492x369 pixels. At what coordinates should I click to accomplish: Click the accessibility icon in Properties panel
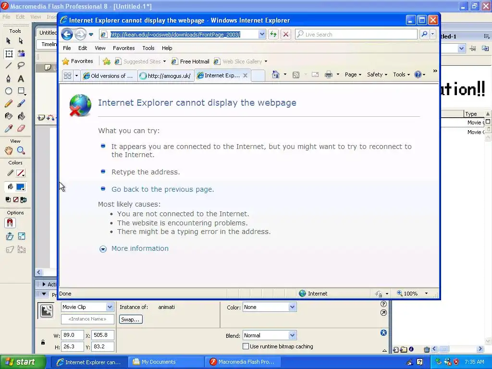click(x=383, y=332)
